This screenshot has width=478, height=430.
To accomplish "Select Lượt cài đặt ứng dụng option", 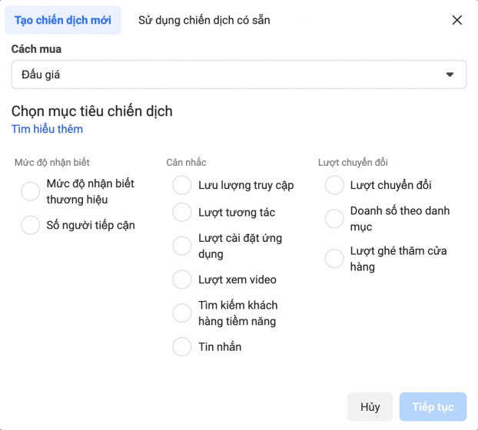I will 182,246.
